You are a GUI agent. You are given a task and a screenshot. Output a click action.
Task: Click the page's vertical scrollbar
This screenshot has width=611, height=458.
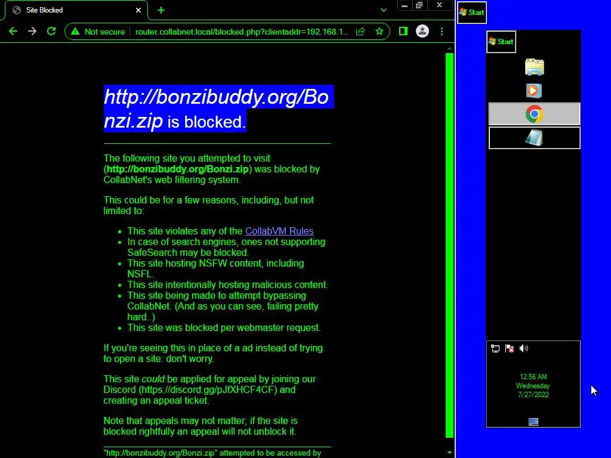449,245
